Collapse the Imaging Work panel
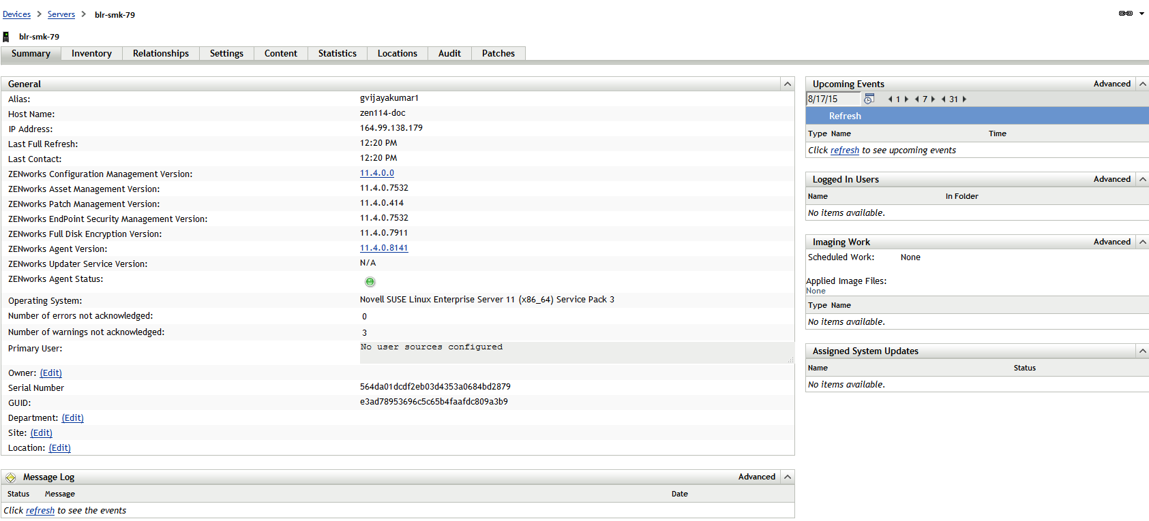Image resolution: width=1149 pixels, height=521 pixels. coord(1143,242)
